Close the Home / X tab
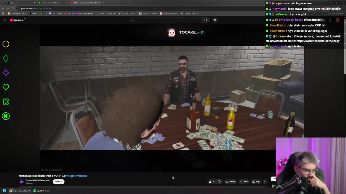The image size is (346, 194). 35,3
